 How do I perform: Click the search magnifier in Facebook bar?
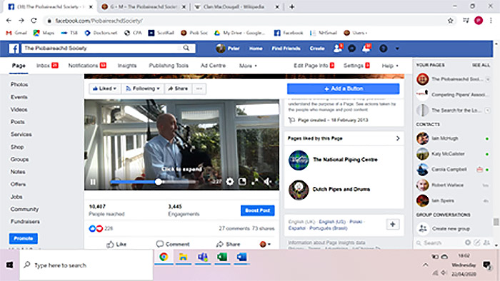point(186,48)
